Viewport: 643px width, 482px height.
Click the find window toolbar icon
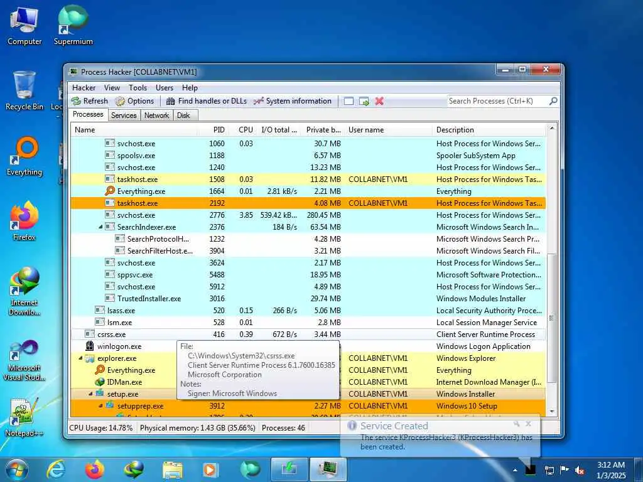[349, 101]
